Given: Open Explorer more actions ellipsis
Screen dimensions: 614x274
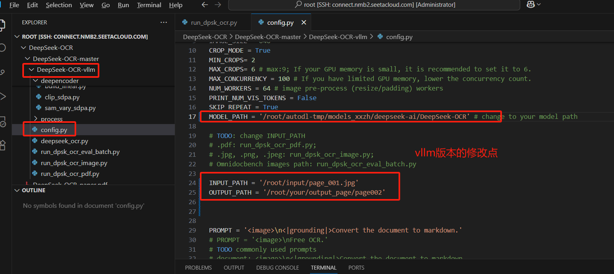Looking at the screenshot, I should pyautogui.click(x=164, y=23).
